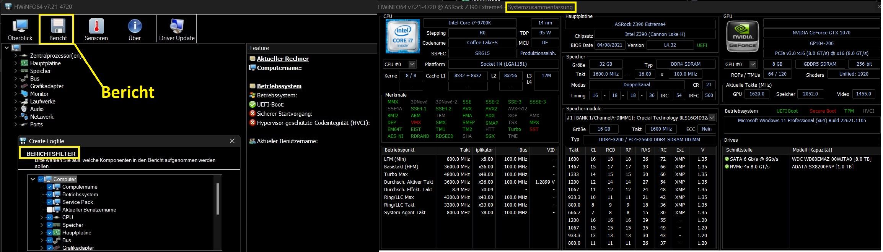Click HWiNFO icon in Create Logfile title

[23, 141]
